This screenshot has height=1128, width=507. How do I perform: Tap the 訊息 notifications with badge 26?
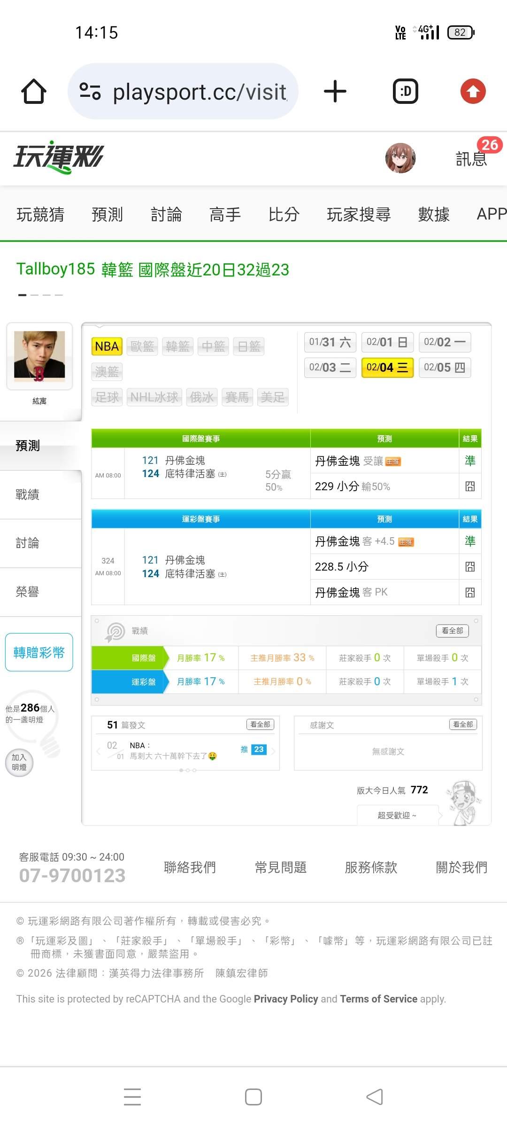coord(472,158)
